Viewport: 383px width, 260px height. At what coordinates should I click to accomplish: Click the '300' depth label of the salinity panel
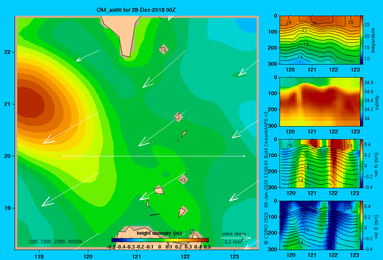pyautogui.click(x=272, y=126)
